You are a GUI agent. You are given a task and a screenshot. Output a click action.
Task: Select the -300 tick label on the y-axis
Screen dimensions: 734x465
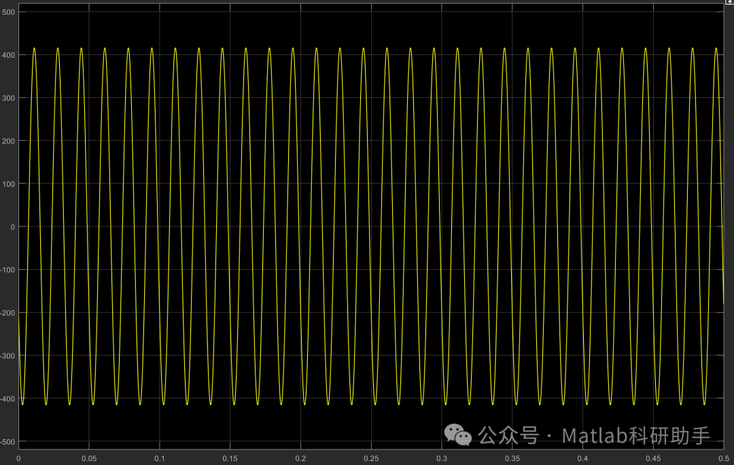pyautogui.click(x=7, y=356)
